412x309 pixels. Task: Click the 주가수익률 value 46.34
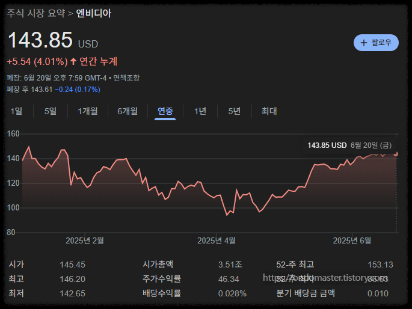229,279
